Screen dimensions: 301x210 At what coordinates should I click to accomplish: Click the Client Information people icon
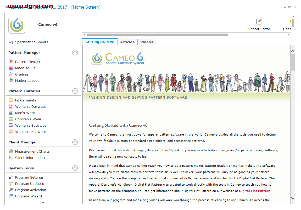[x=11, y=158]
